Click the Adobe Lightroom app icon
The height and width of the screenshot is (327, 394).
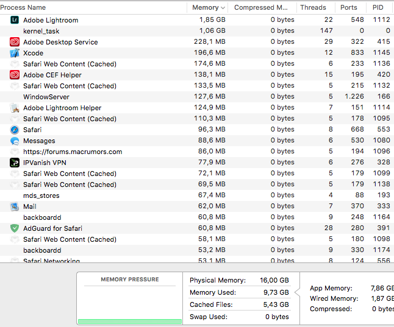[15, 20]
